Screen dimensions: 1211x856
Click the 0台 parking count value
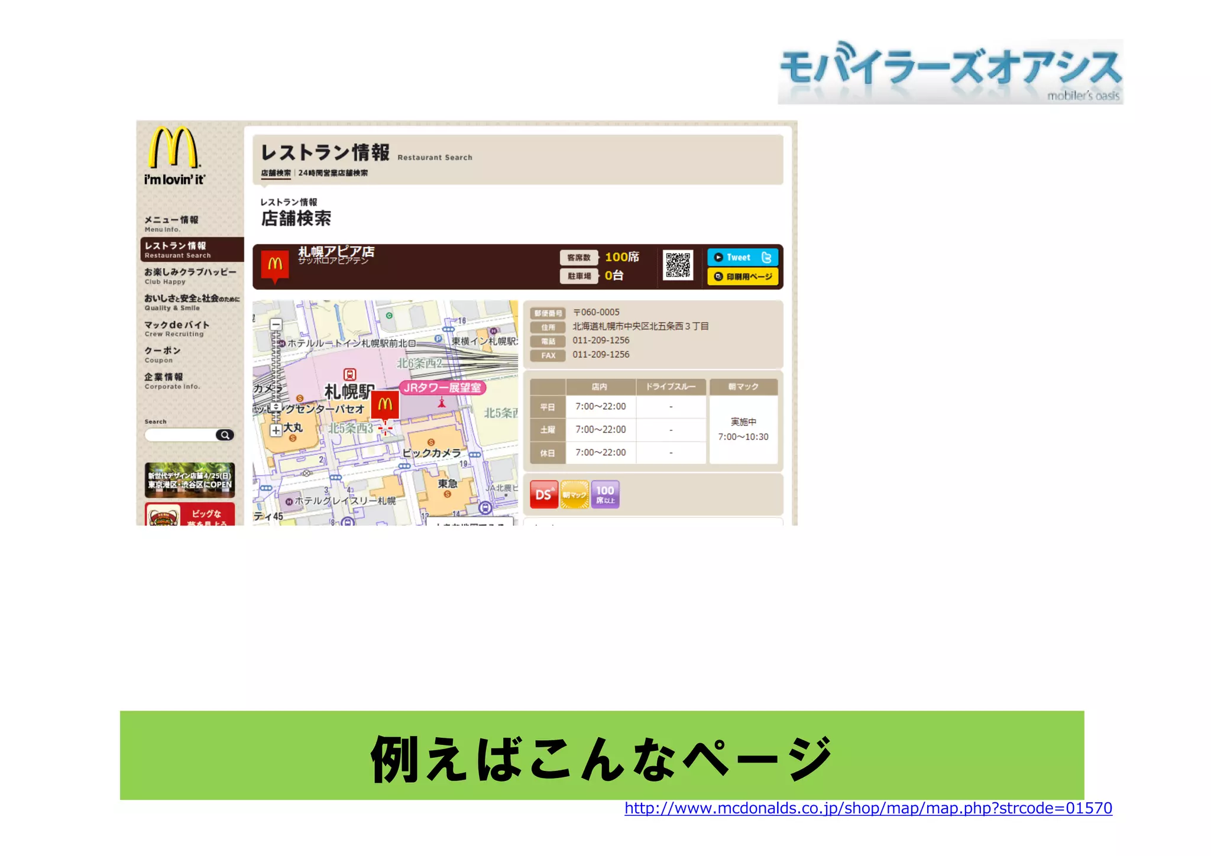click(x=614, y=275)
